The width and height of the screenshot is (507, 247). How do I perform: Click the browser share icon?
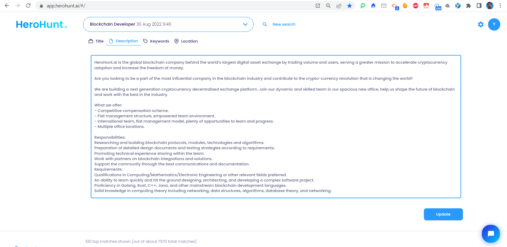click(x=339, y=6)
